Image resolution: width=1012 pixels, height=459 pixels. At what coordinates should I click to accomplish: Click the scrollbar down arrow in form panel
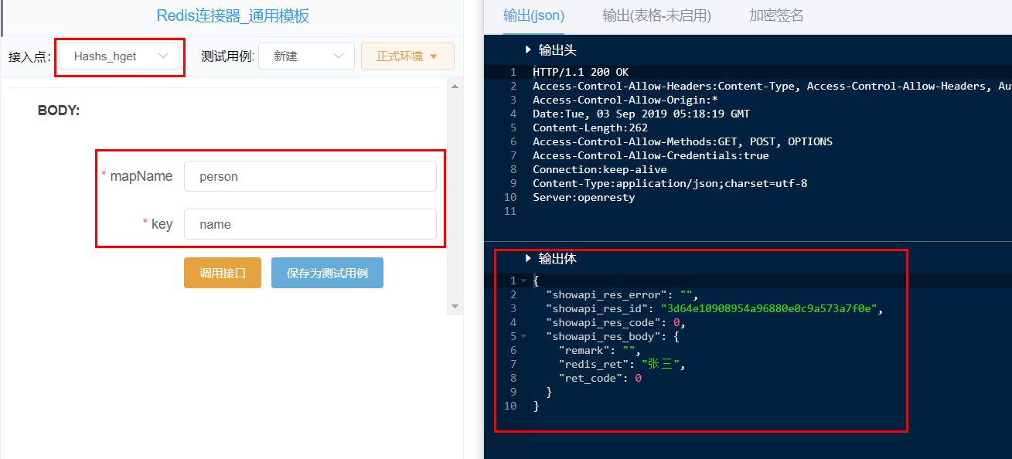pyautogui.click(x=455, y=307)
